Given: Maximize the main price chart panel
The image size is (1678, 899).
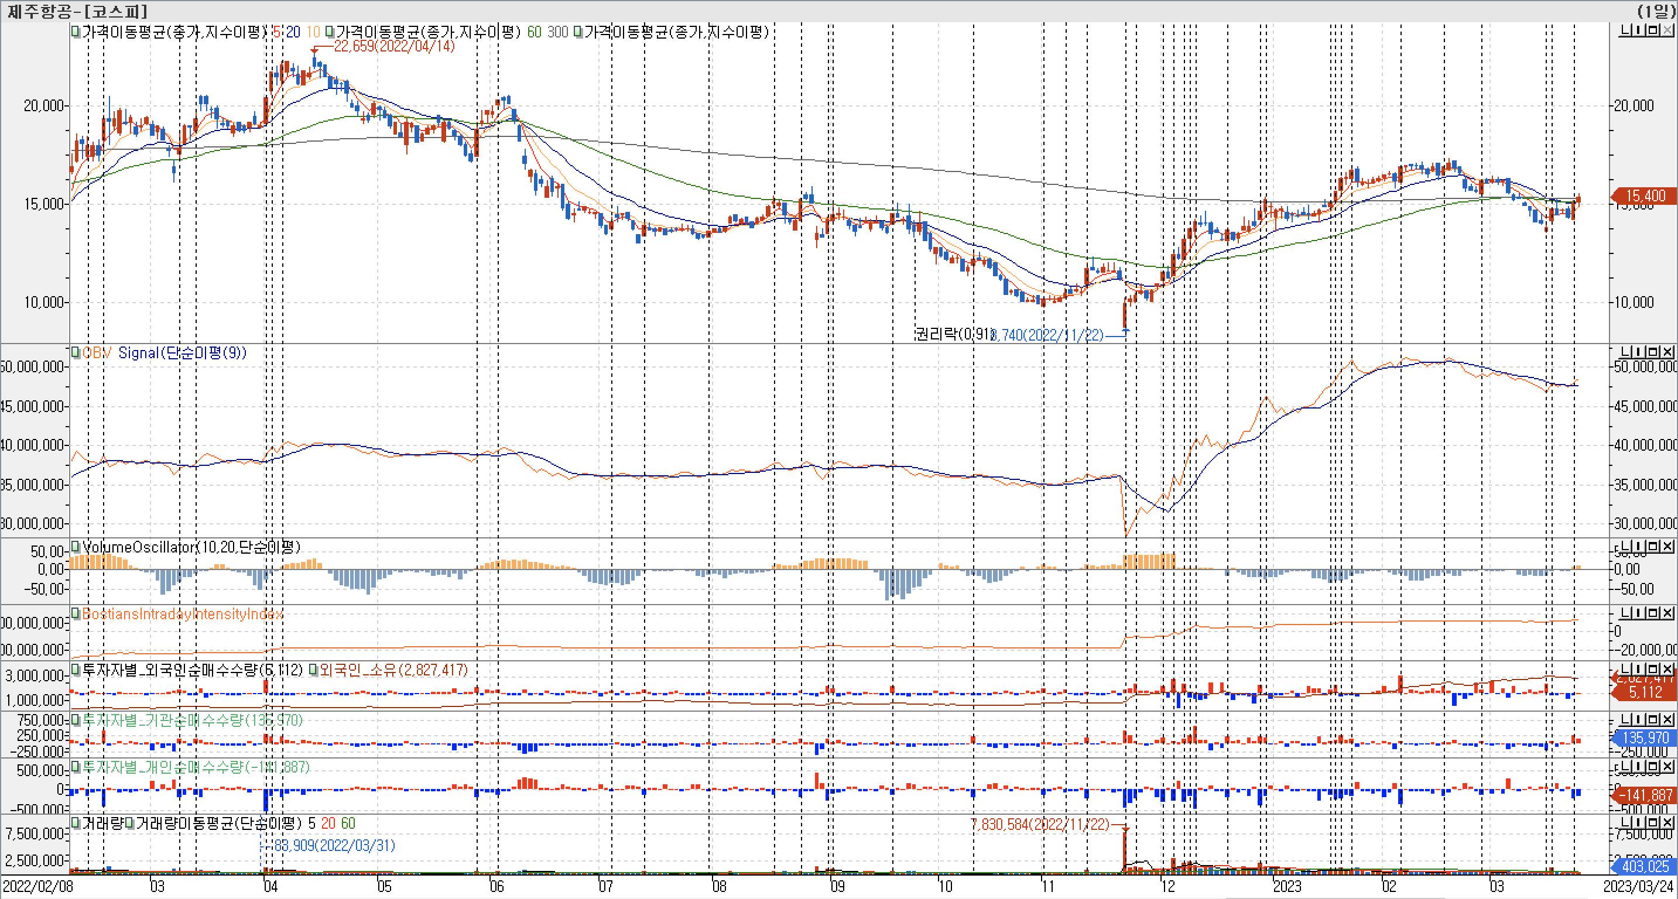Looking at the screenshot, I should coord(1655,30).
